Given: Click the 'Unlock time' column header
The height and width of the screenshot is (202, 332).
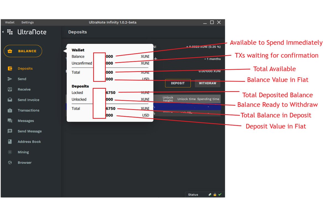Looking at the screenshot, I should click(186, 99).
